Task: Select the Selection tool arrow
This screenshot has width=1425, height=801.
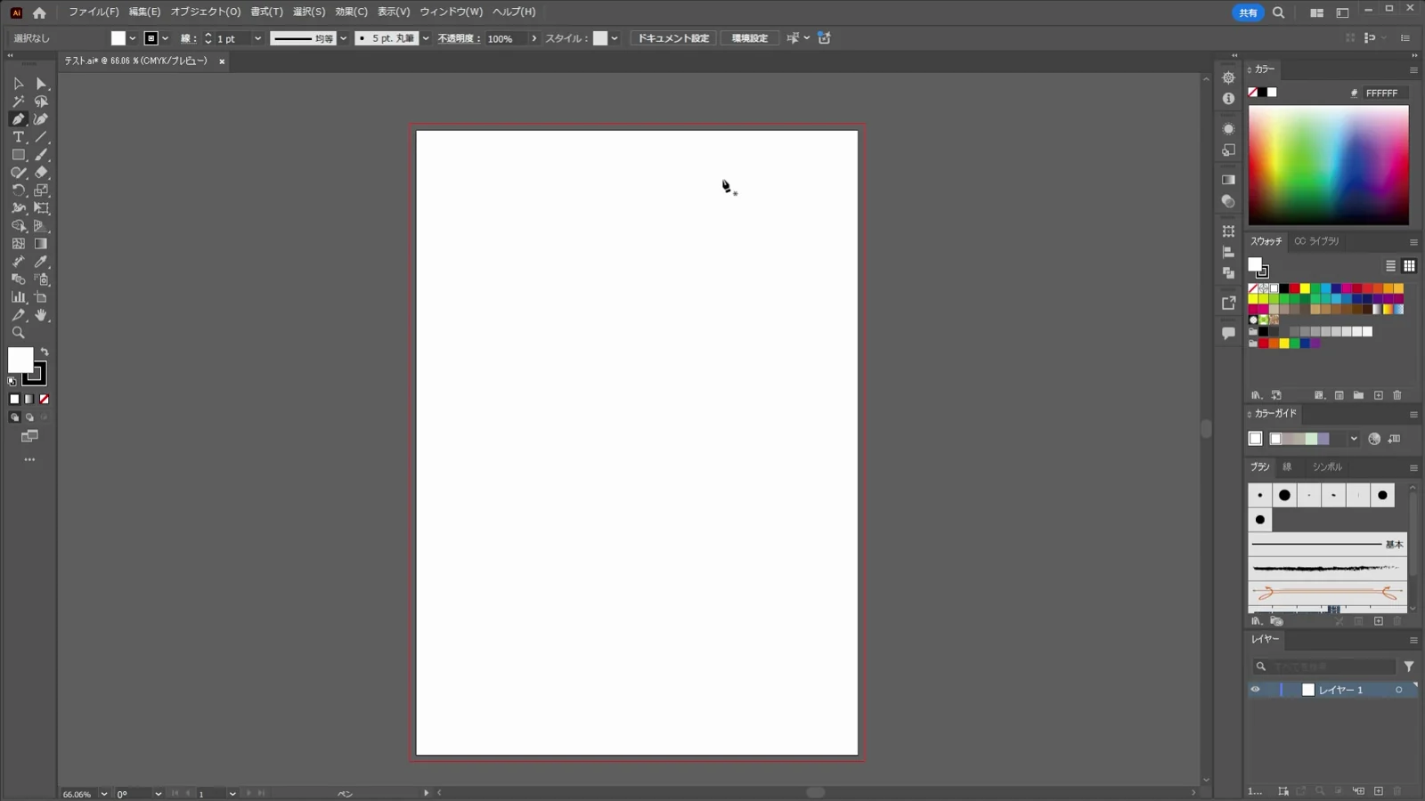Action: 18,84
